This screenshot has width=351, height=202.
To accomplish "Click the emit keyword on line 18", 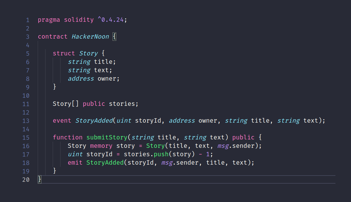I will (x=75, y=163).
